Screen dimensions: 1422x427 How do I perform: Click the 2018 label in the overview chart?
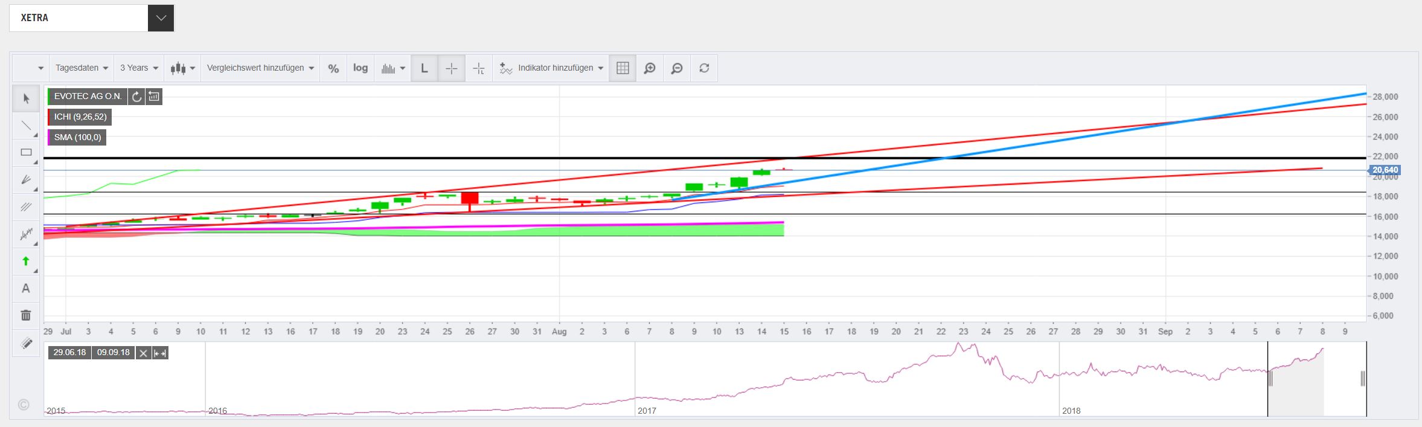pos(1071,411)
